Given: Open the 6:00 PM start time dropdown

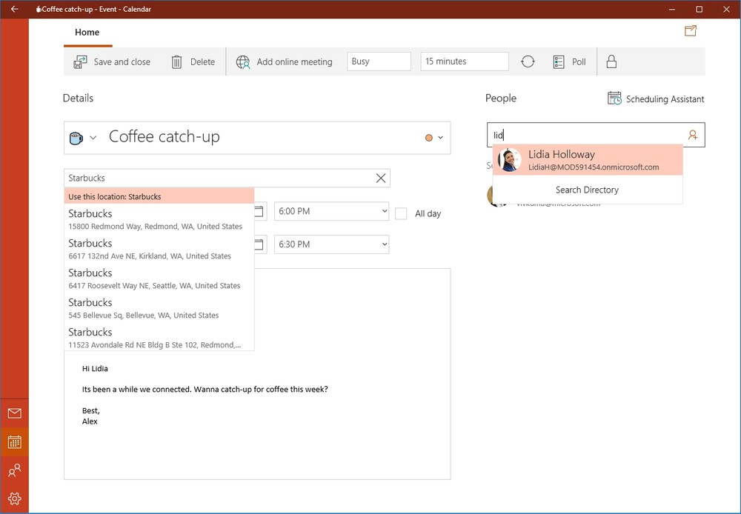Looking at the screenshot, I should click(331, 212).
